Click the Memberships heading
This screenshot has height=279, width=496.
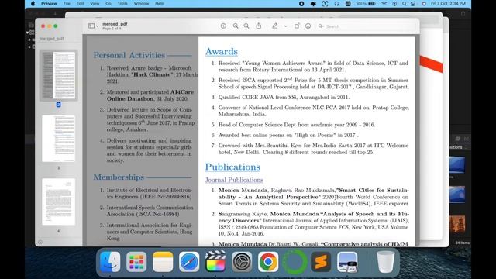pyautogui.click(x=119, y=177)
